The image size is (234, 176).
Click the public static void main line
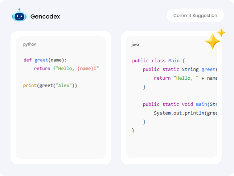click(x=180, y=104)
